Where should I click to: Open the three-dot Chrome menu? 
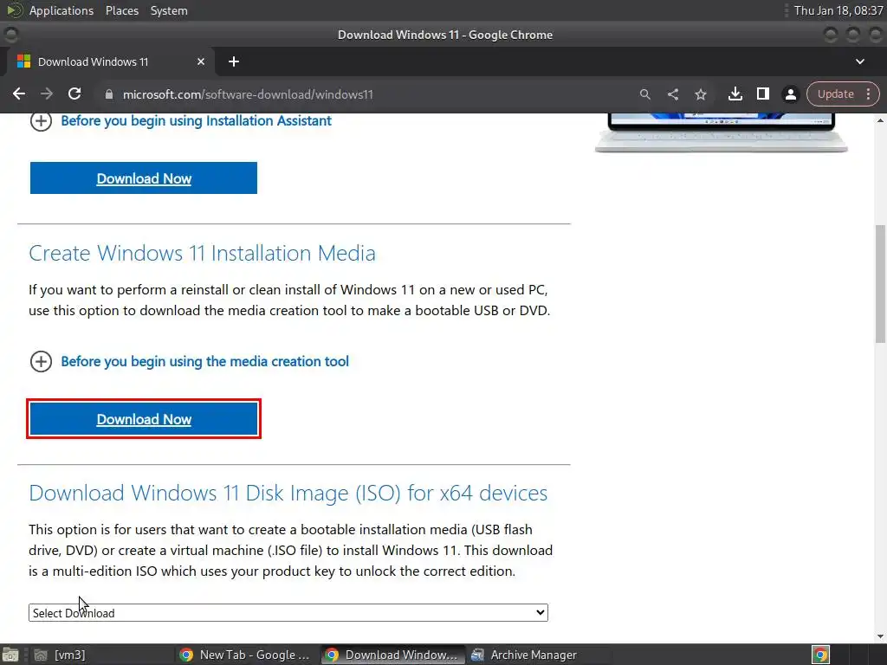click(868, 94)
